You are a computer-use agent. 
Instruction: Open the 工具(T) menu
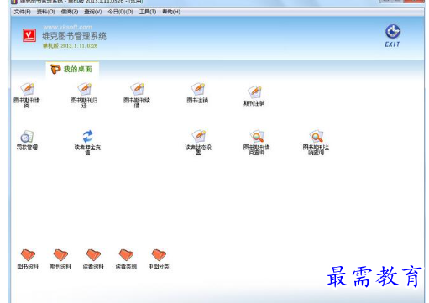tap(148, 12)
